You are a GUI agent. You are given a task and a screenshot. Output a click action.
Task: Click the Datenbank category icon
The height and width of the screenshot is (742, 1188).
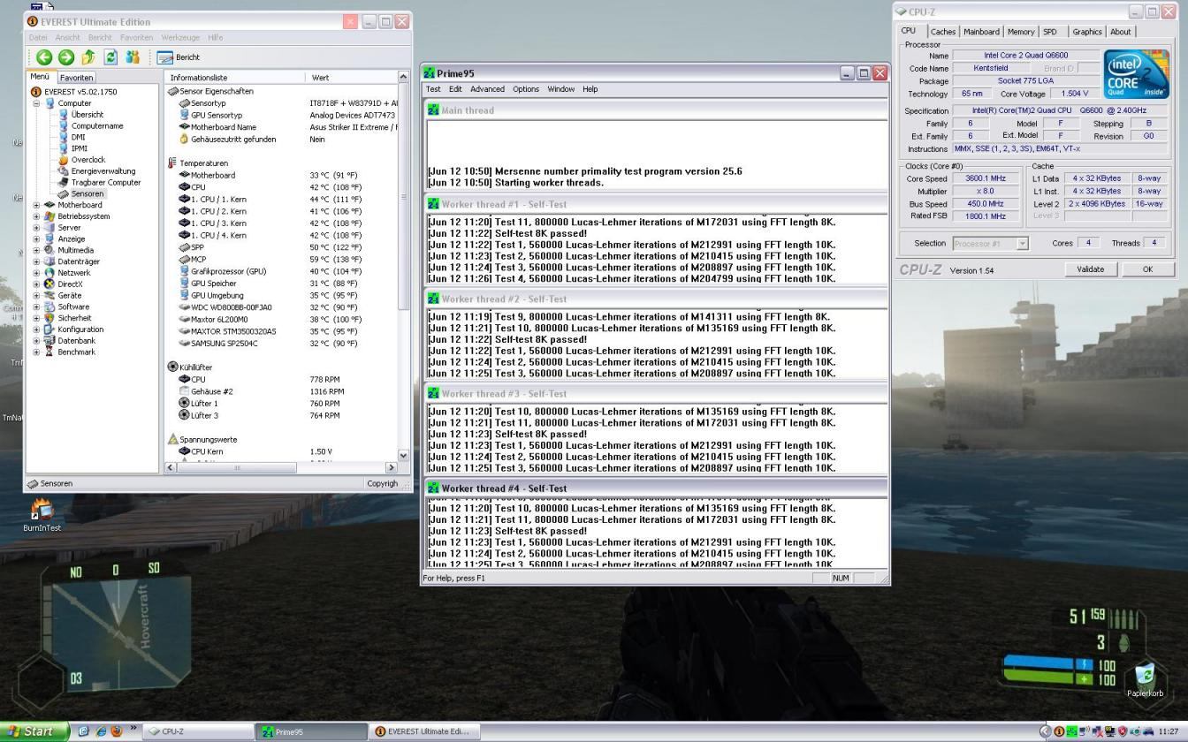(49, 340)
